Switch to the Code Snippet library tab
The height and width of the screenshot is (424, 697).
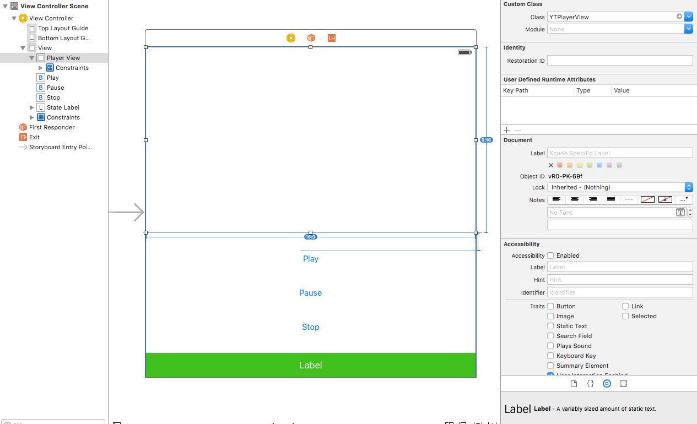590,383
